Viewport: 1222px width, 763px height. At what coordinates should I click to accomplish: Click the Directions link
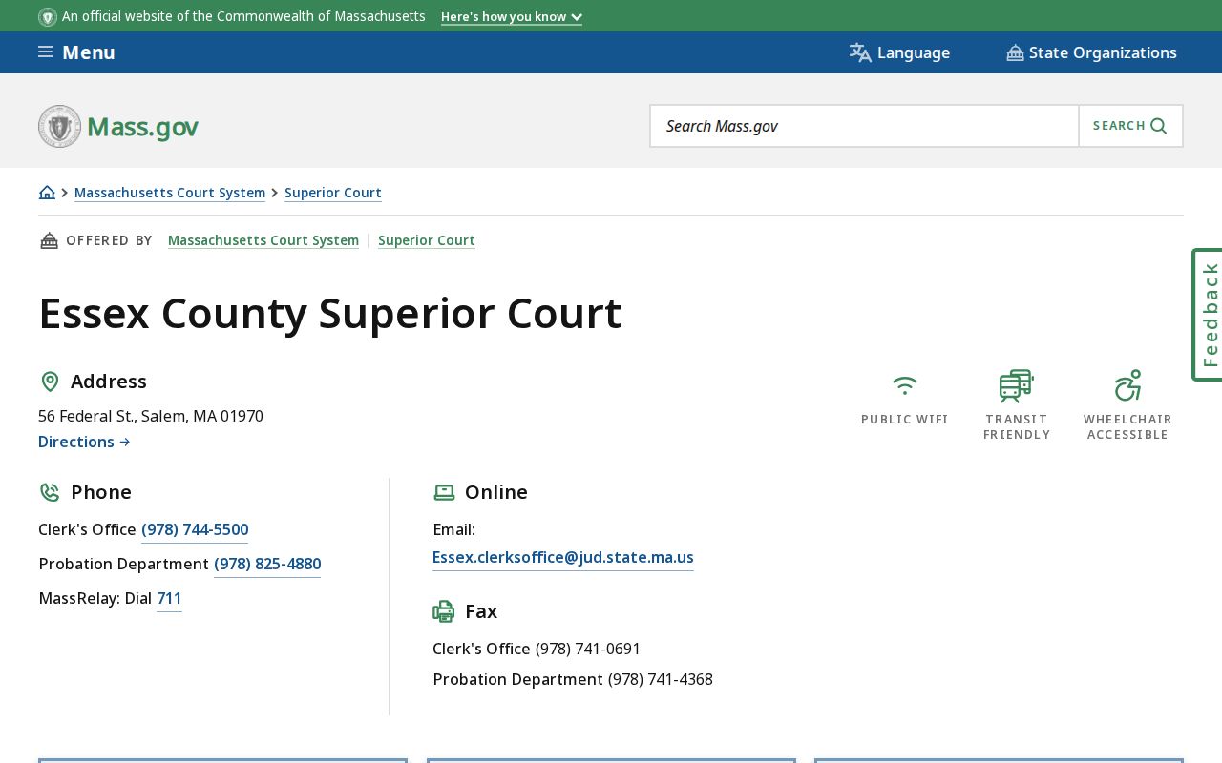click(84, 442)
